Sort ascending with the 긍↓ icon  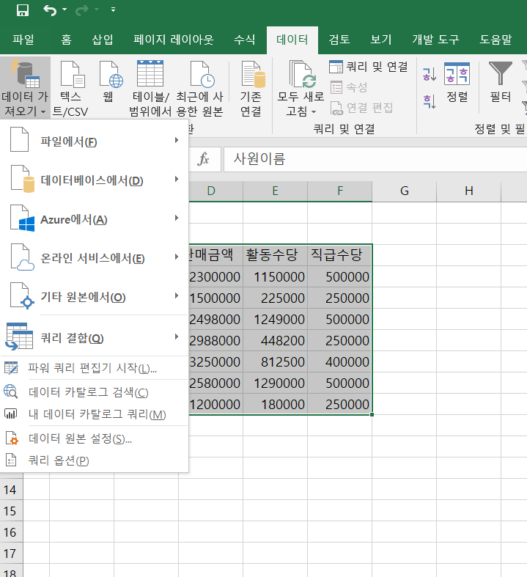pyautogui.click(x=430, y=74)
